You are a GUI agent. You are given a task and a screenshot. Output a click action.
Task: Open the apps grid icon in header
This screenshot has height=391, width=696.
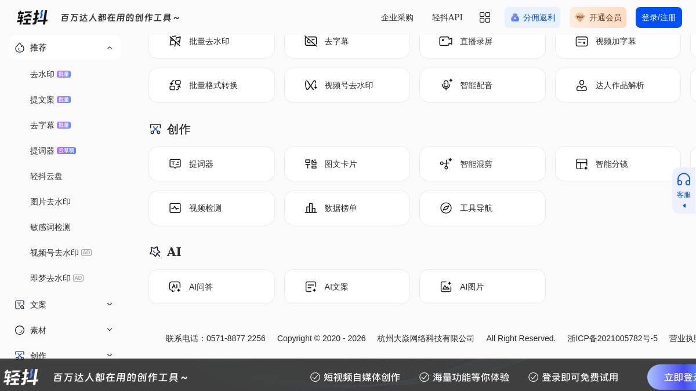click(x=485, y=17)
